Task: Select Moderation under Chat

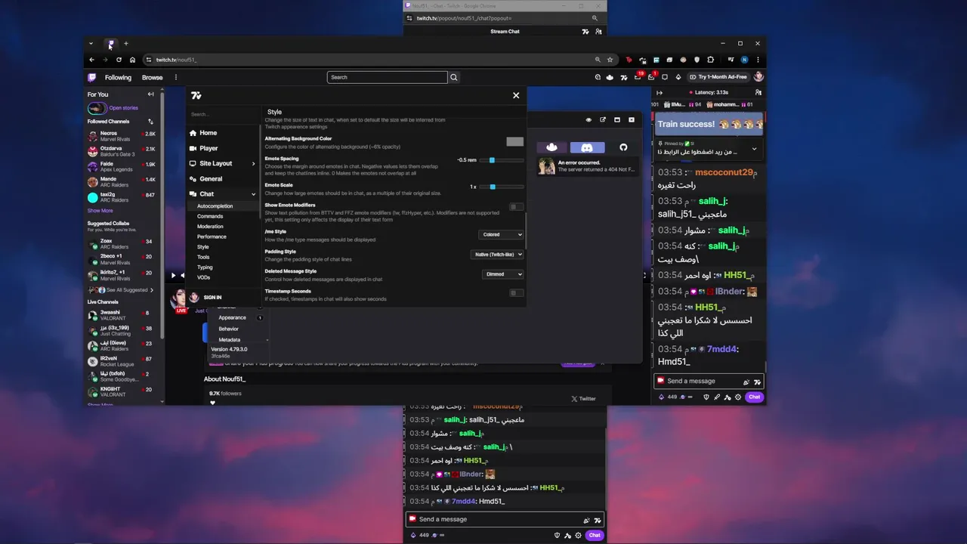Action: point(210,227)
